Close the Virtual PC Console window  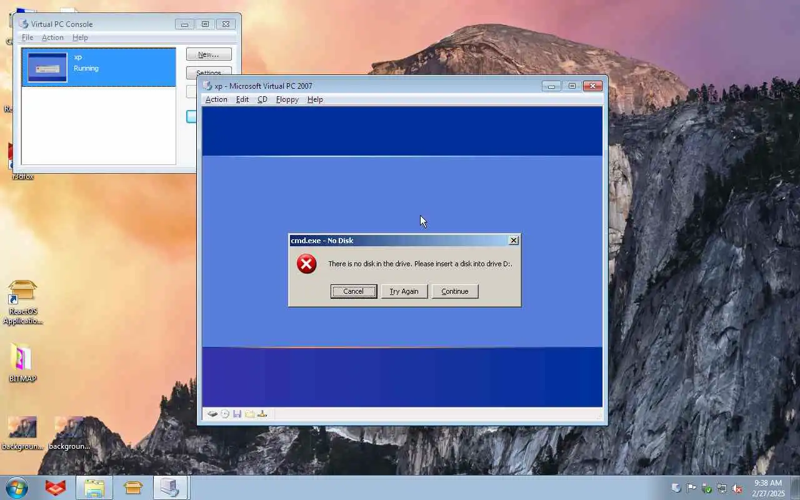tap(226, 24)
